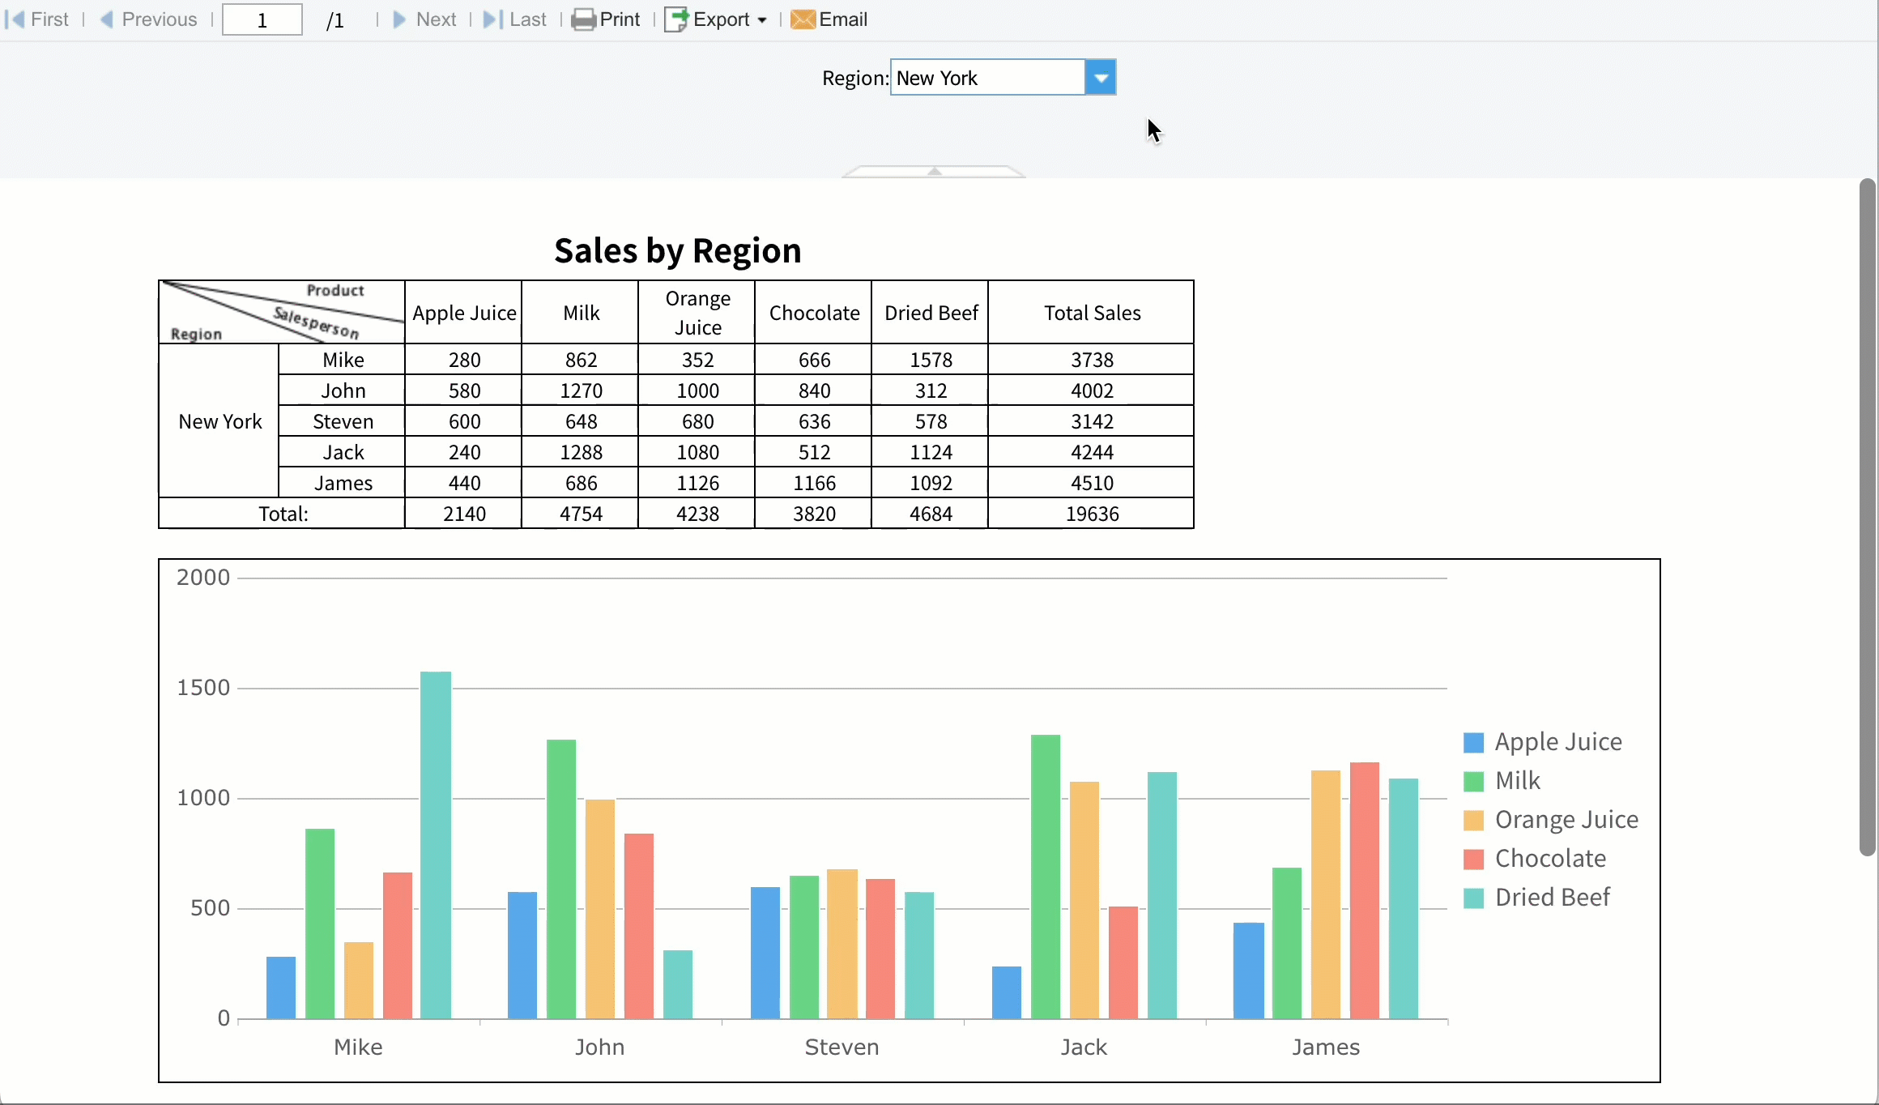
Task: Click Jack's Orange Juice value 1080
Action: click(x=698, y=452)
